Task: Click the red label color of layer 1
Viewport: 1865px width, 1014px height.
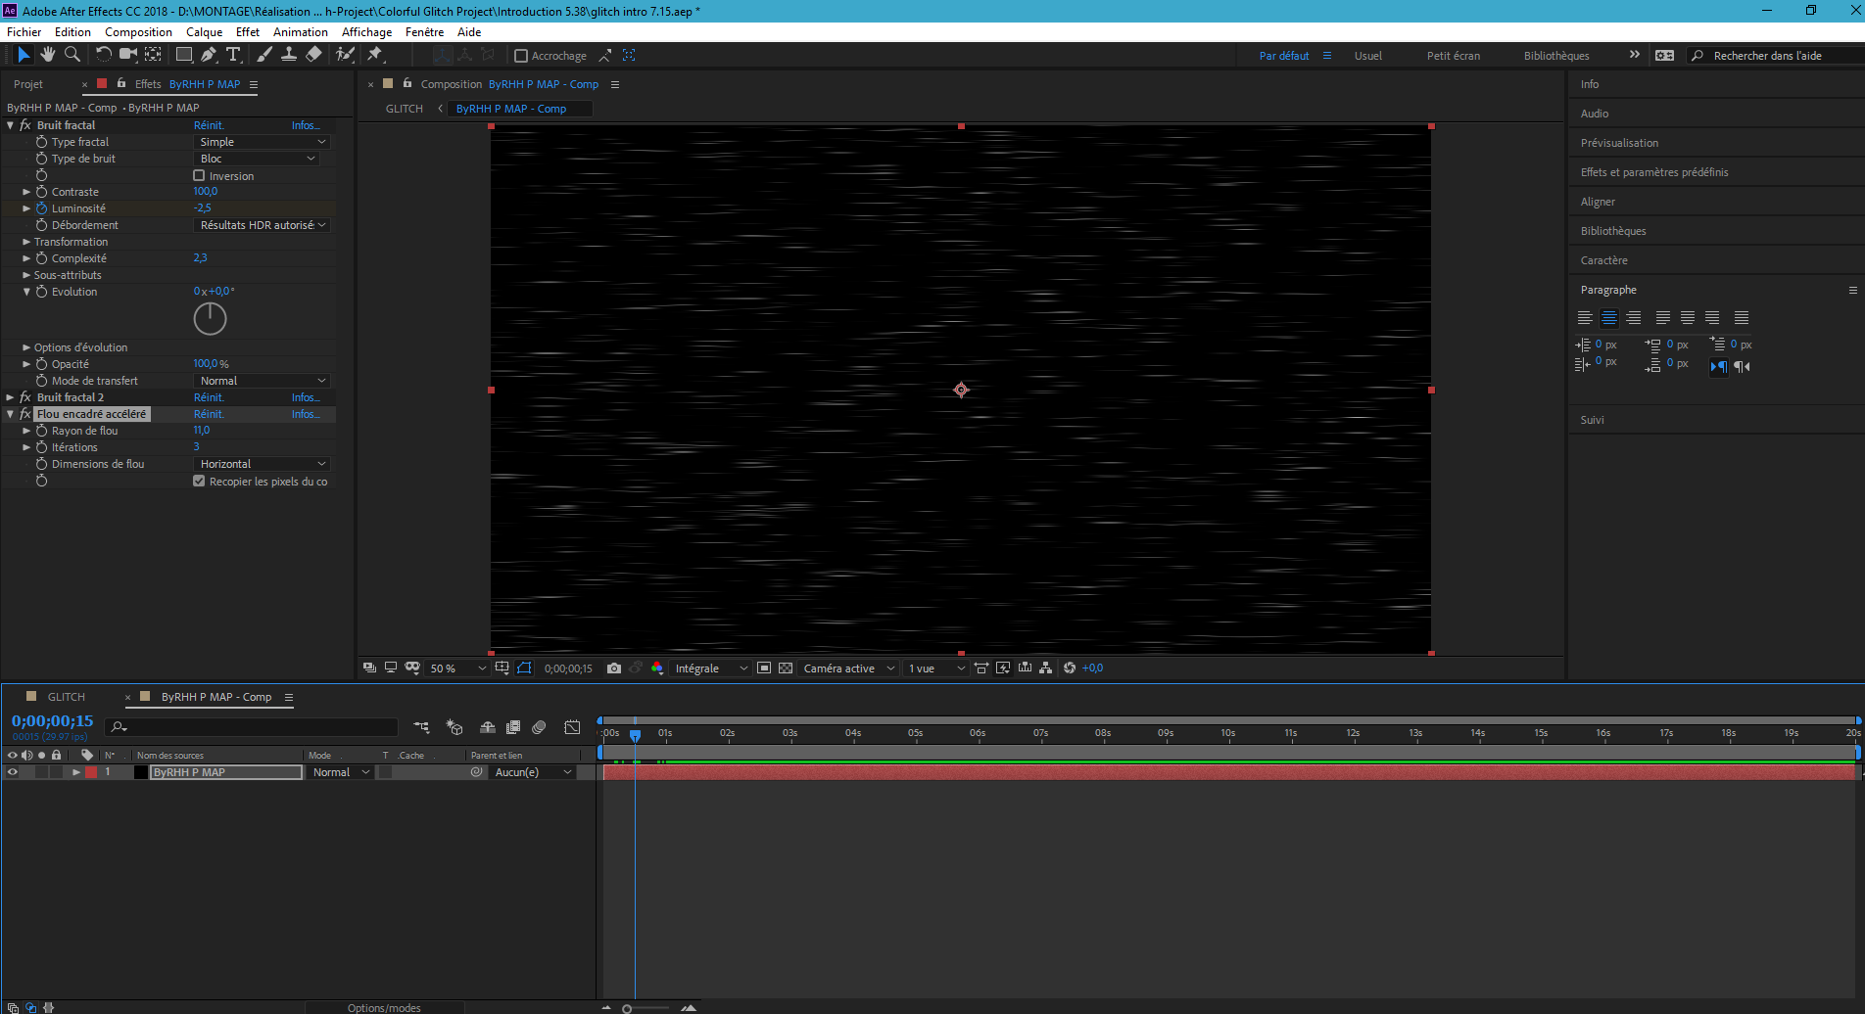Action: tap(91, 772)
